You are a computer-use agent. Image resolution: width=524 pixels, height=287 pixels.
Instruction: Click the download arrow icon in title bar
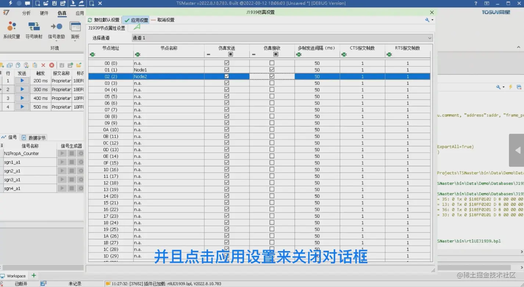point(73,3)
